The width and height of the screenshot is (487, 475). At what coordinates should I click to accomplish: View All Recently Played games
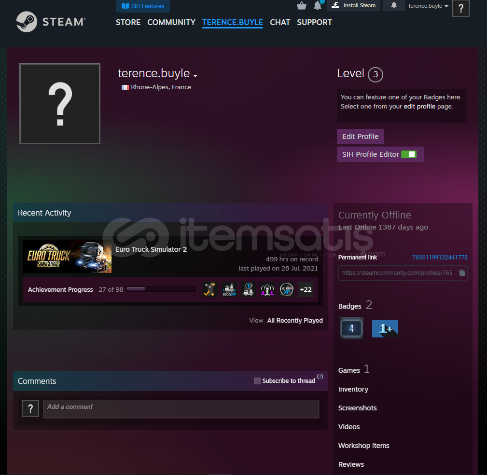tap(295, 321)
